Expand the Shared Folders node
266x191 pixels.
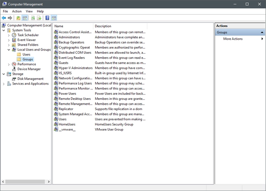pos(9,45)
